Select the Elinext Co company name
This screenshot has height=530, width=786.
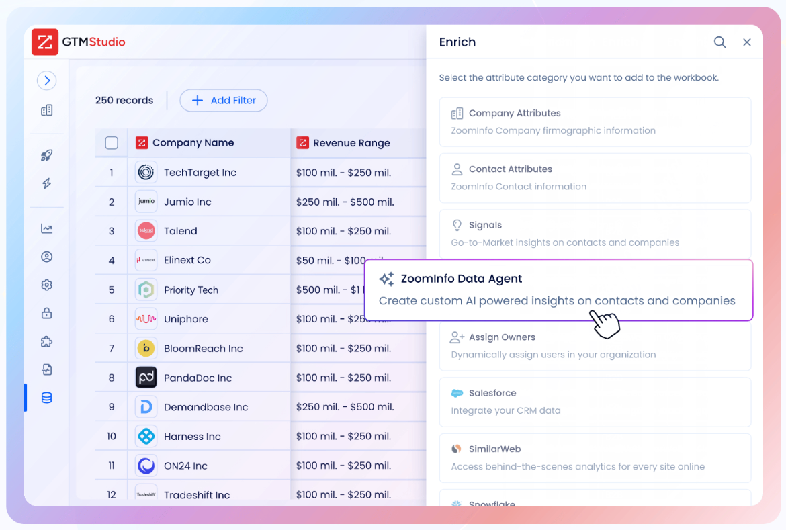click(x=187, y=260)
